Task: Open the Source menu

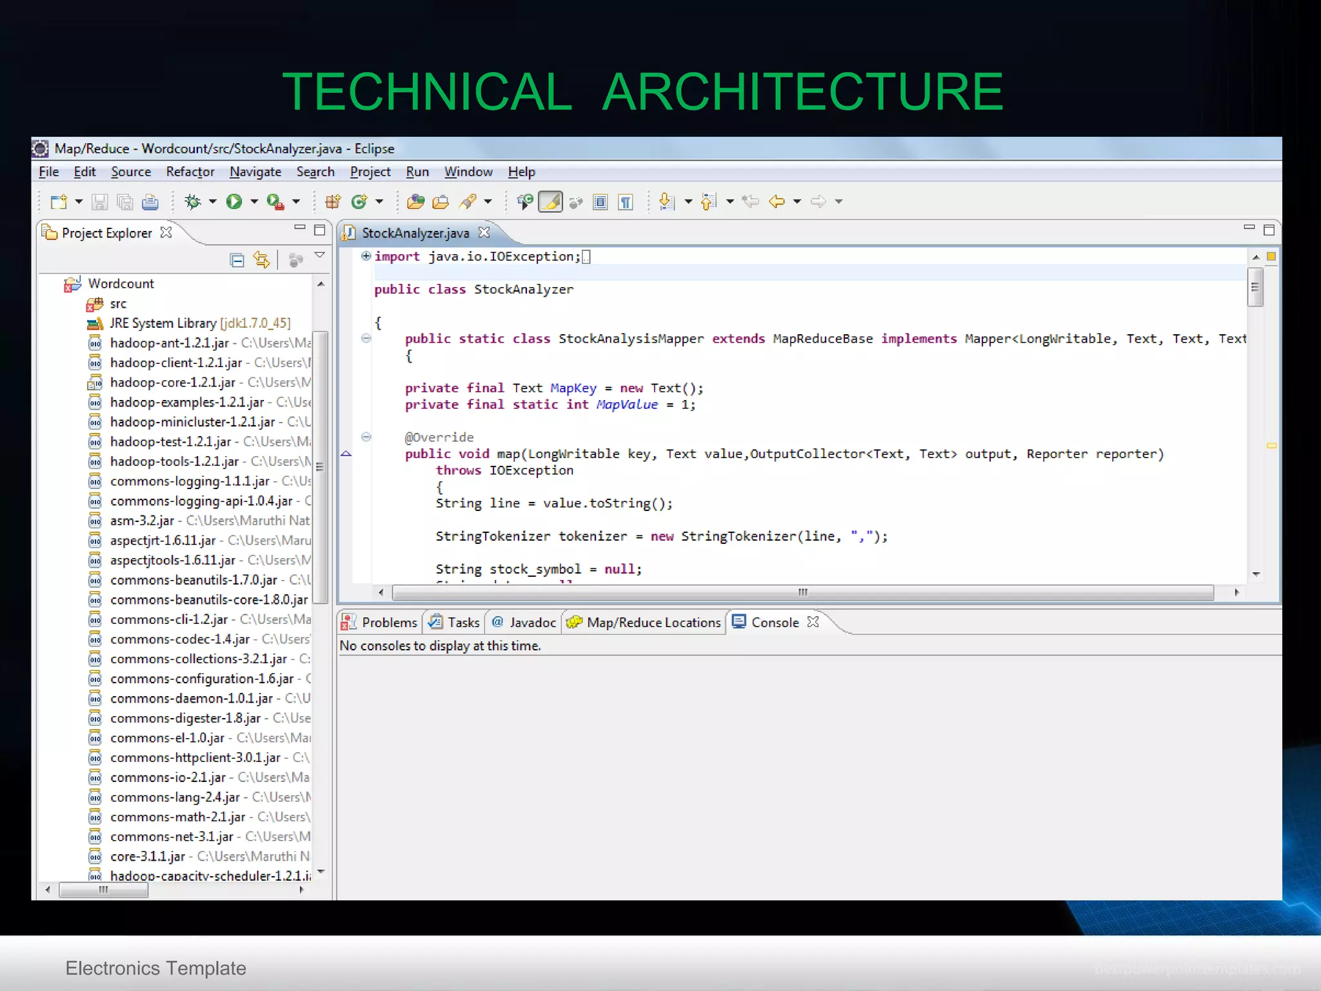Action: pyautogui.click(x=131, y=172)
